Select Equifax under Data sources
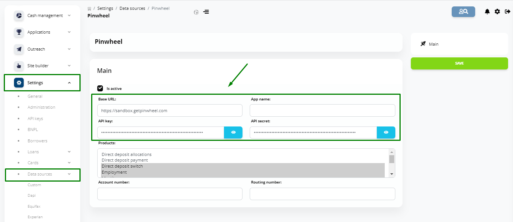The image size is (513, 222). (x=34, y=207)
